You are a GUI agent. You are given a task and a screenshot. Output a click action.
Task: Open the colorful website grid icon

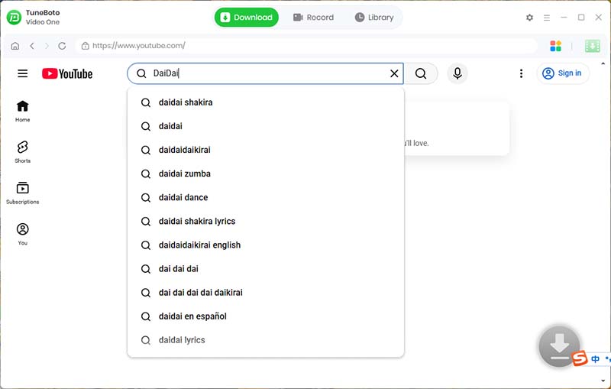(555, 46)
